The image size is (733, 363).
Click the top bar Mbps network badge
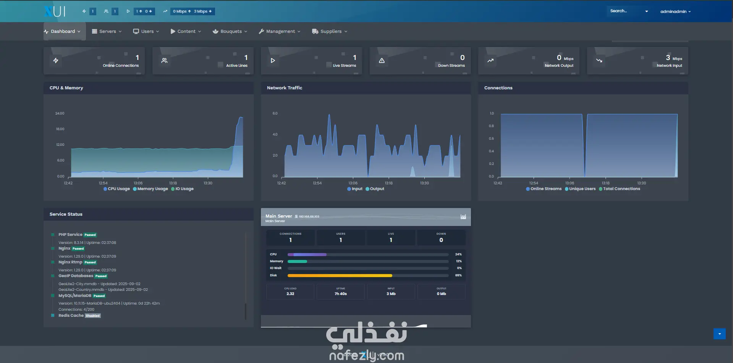[x=193, y=11]
